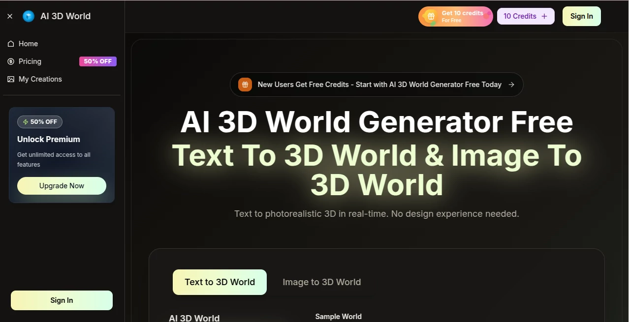Close the sidebar with the X icon
Screen dimensions: 629x322
(x=9, y=16)
